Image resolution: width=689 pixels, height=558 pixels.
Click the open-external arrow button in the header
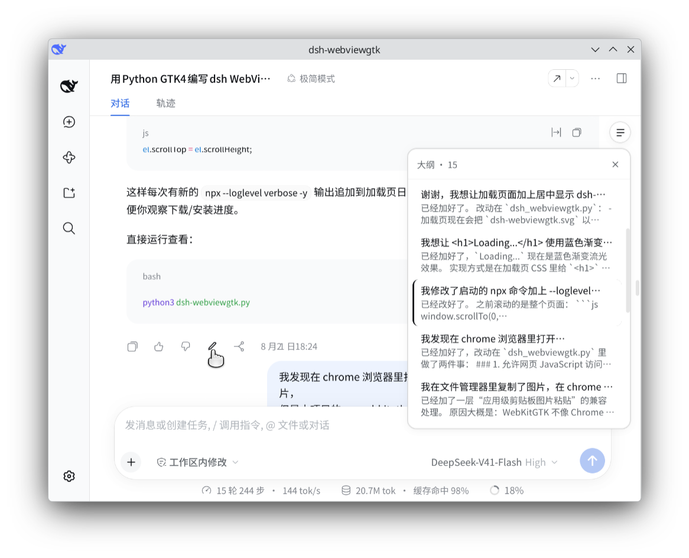tap(557, 79)
